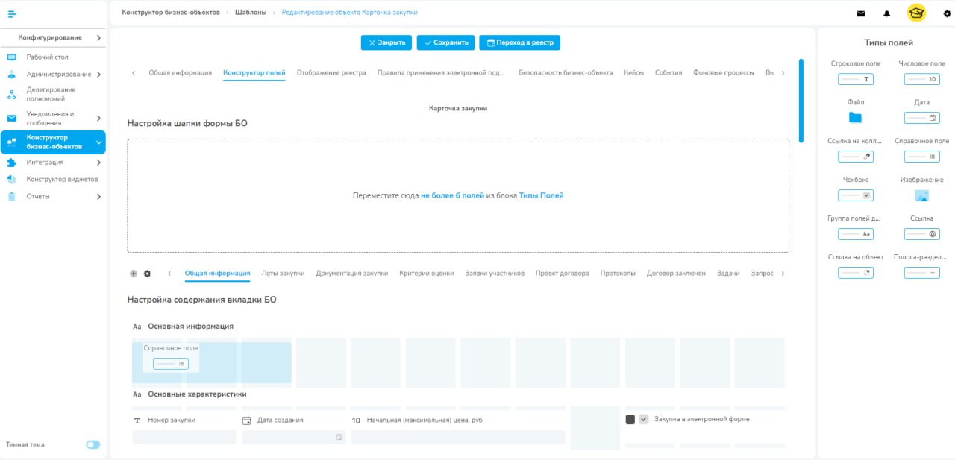Open the Лоты закупки tab
The height and width of the screenshot is (460, 955).
click(x=283, y=274)
